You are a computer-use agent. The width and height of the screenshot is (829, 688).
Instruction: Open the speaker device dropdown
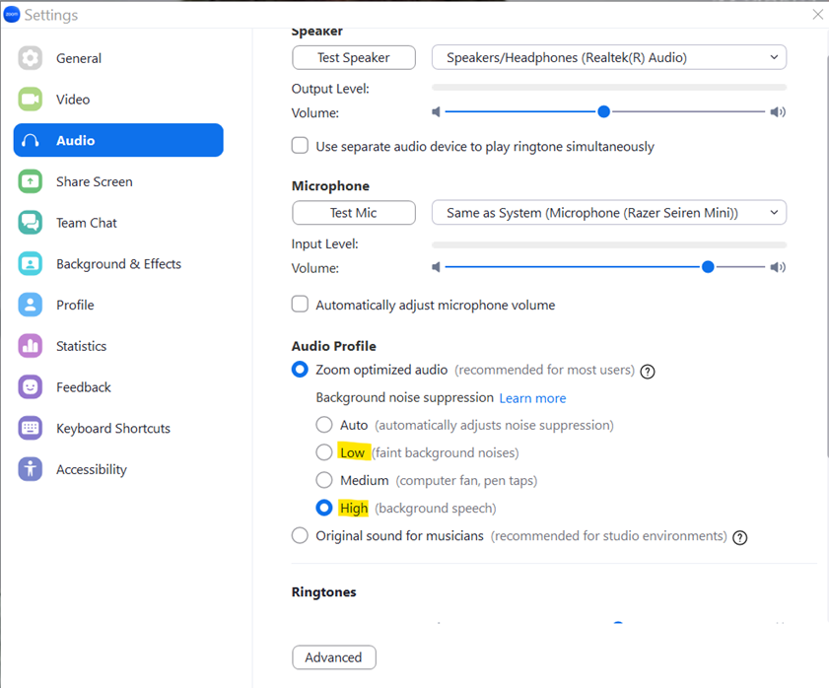click(608, 58)
